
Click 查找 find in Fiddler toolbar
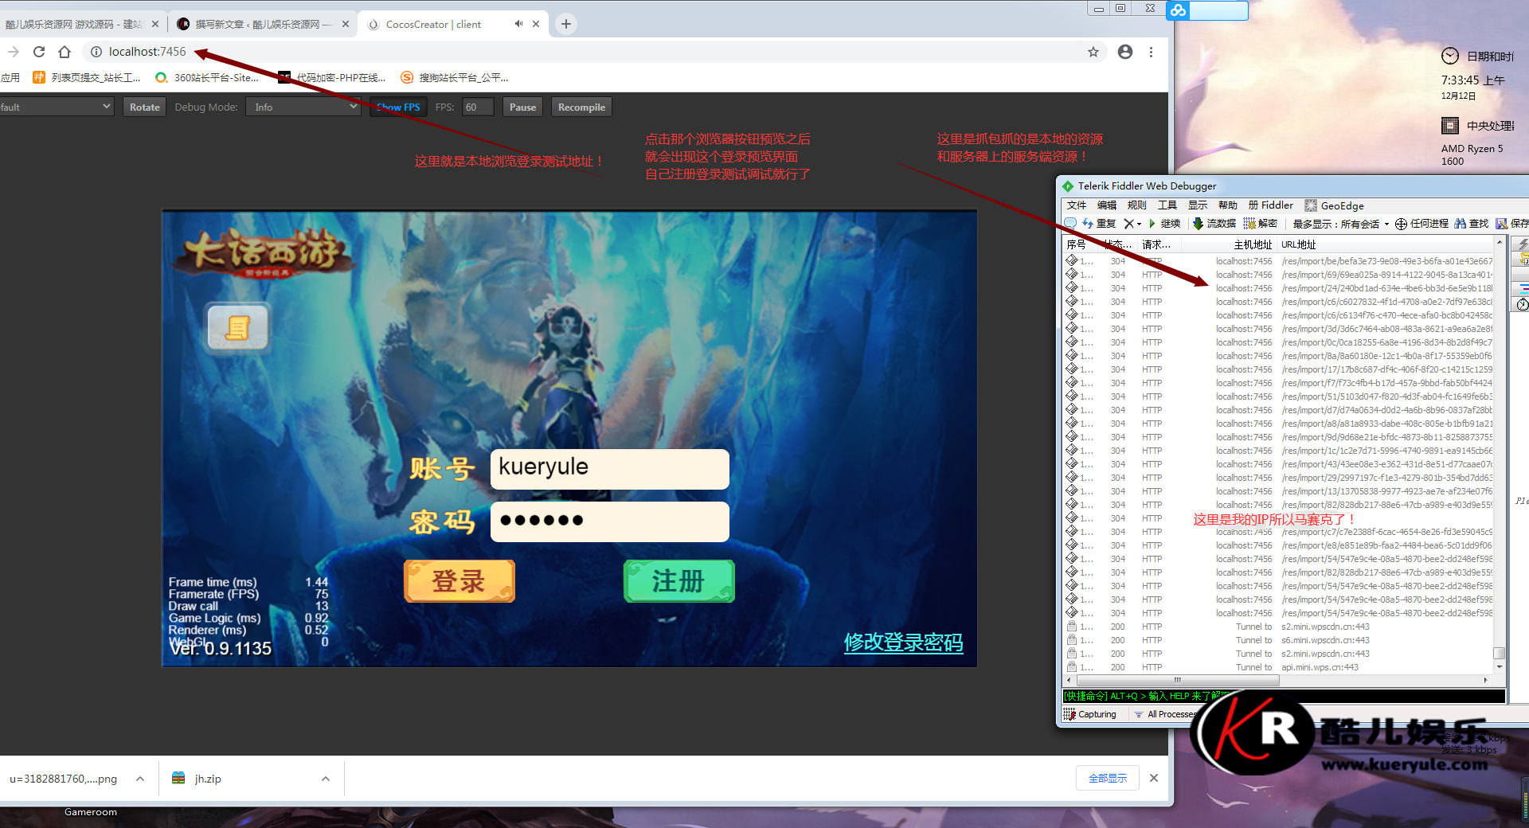click(x=1471, y=224)
